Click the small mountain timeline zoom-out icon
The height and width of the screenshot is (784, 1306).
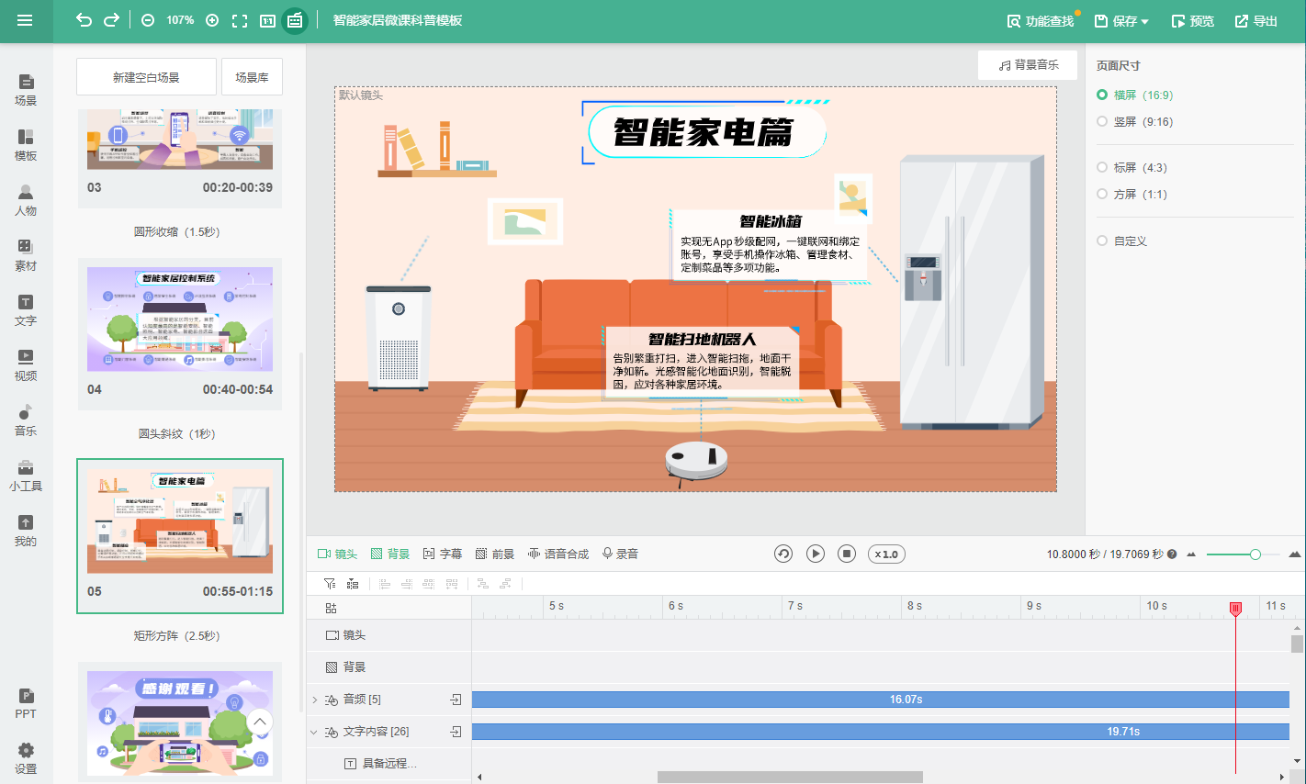(1191, 554)
